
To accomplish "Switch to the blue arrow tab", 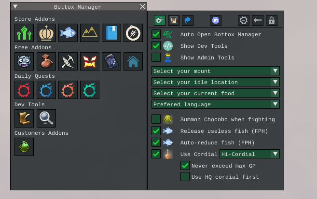I will click(x=188, y=20).
